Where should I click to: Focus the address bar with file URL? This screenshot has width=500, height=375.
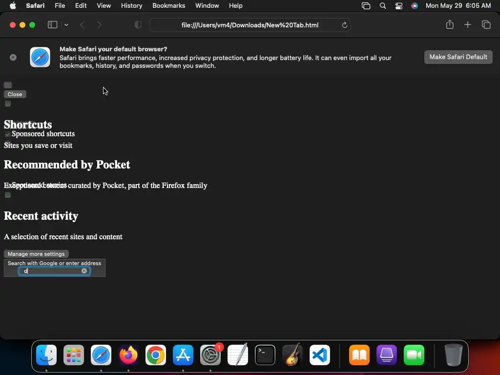pyautogui.click(x=250, y=25)
